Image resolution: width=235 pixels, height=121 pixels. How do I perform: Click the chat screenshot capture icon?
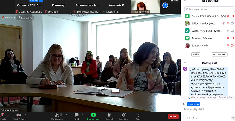pos(189,118)
